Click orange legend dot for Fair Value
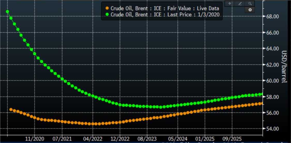This screenshot has width=291, height=143. [107, 8]
